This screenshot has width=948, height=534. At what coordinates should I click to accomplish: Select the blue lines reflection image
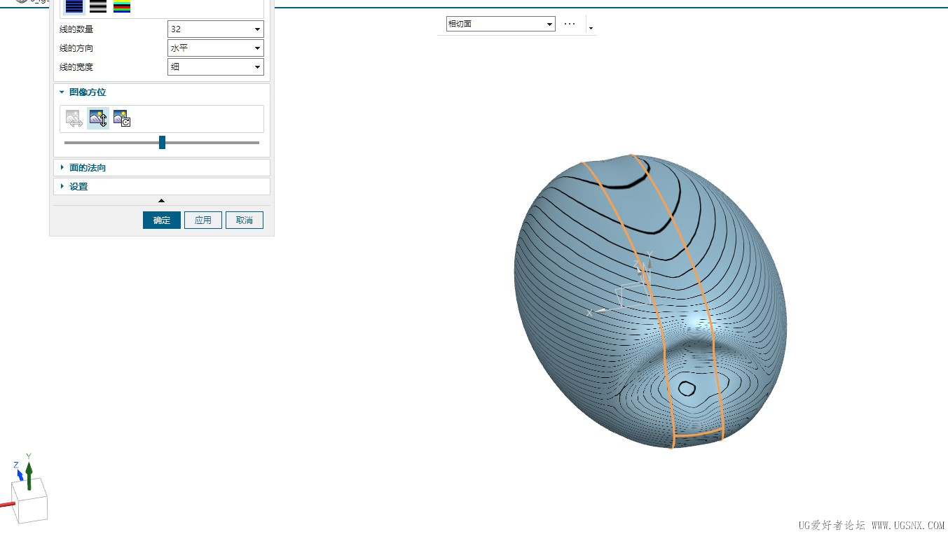pos(74,6)
